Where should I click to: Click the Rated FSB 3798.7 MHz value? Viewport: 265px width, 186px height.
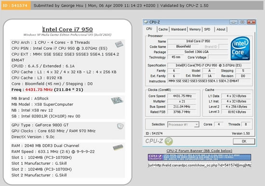(x=182, y=112)
